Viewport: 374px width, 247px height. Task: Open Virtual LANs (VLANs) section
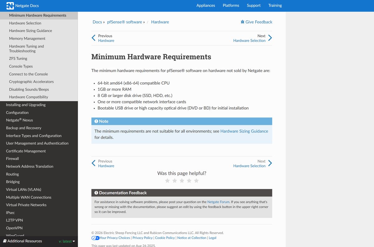[x=39, y=190]
